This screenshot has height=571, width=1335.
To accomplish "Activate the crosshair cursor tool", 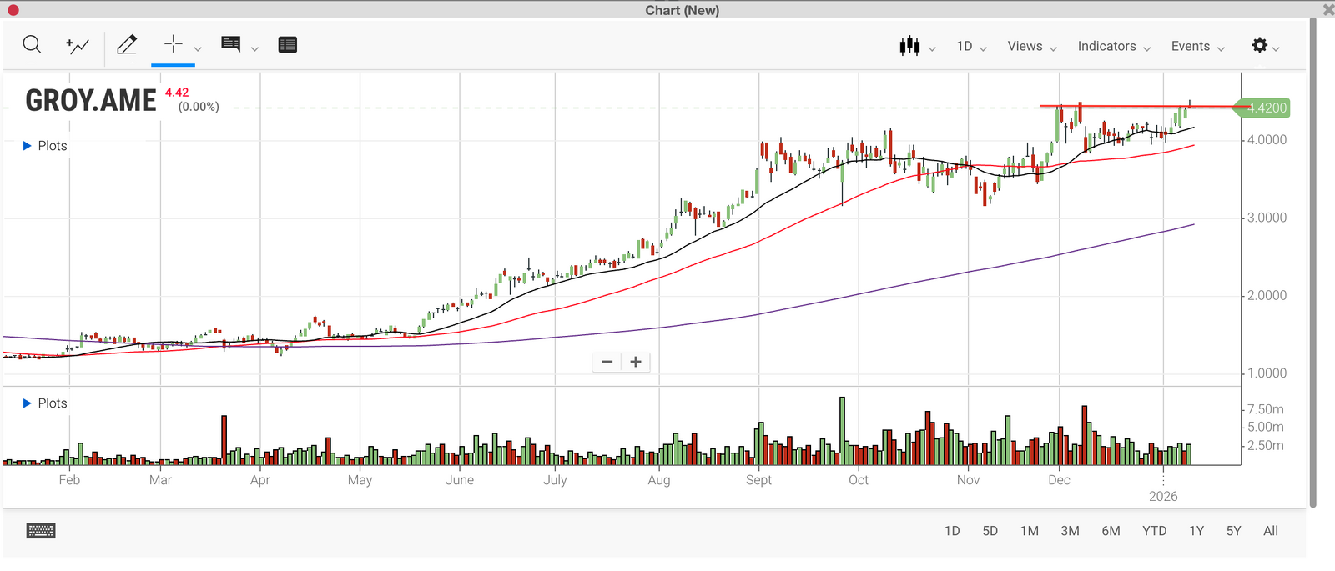I will click(174, 44).
